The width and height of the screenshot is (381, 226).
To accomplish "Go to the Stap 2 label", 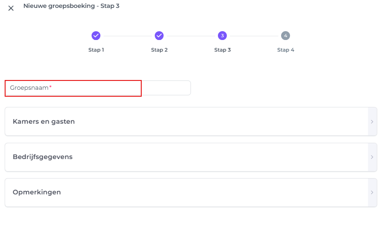I will point(159,50).
